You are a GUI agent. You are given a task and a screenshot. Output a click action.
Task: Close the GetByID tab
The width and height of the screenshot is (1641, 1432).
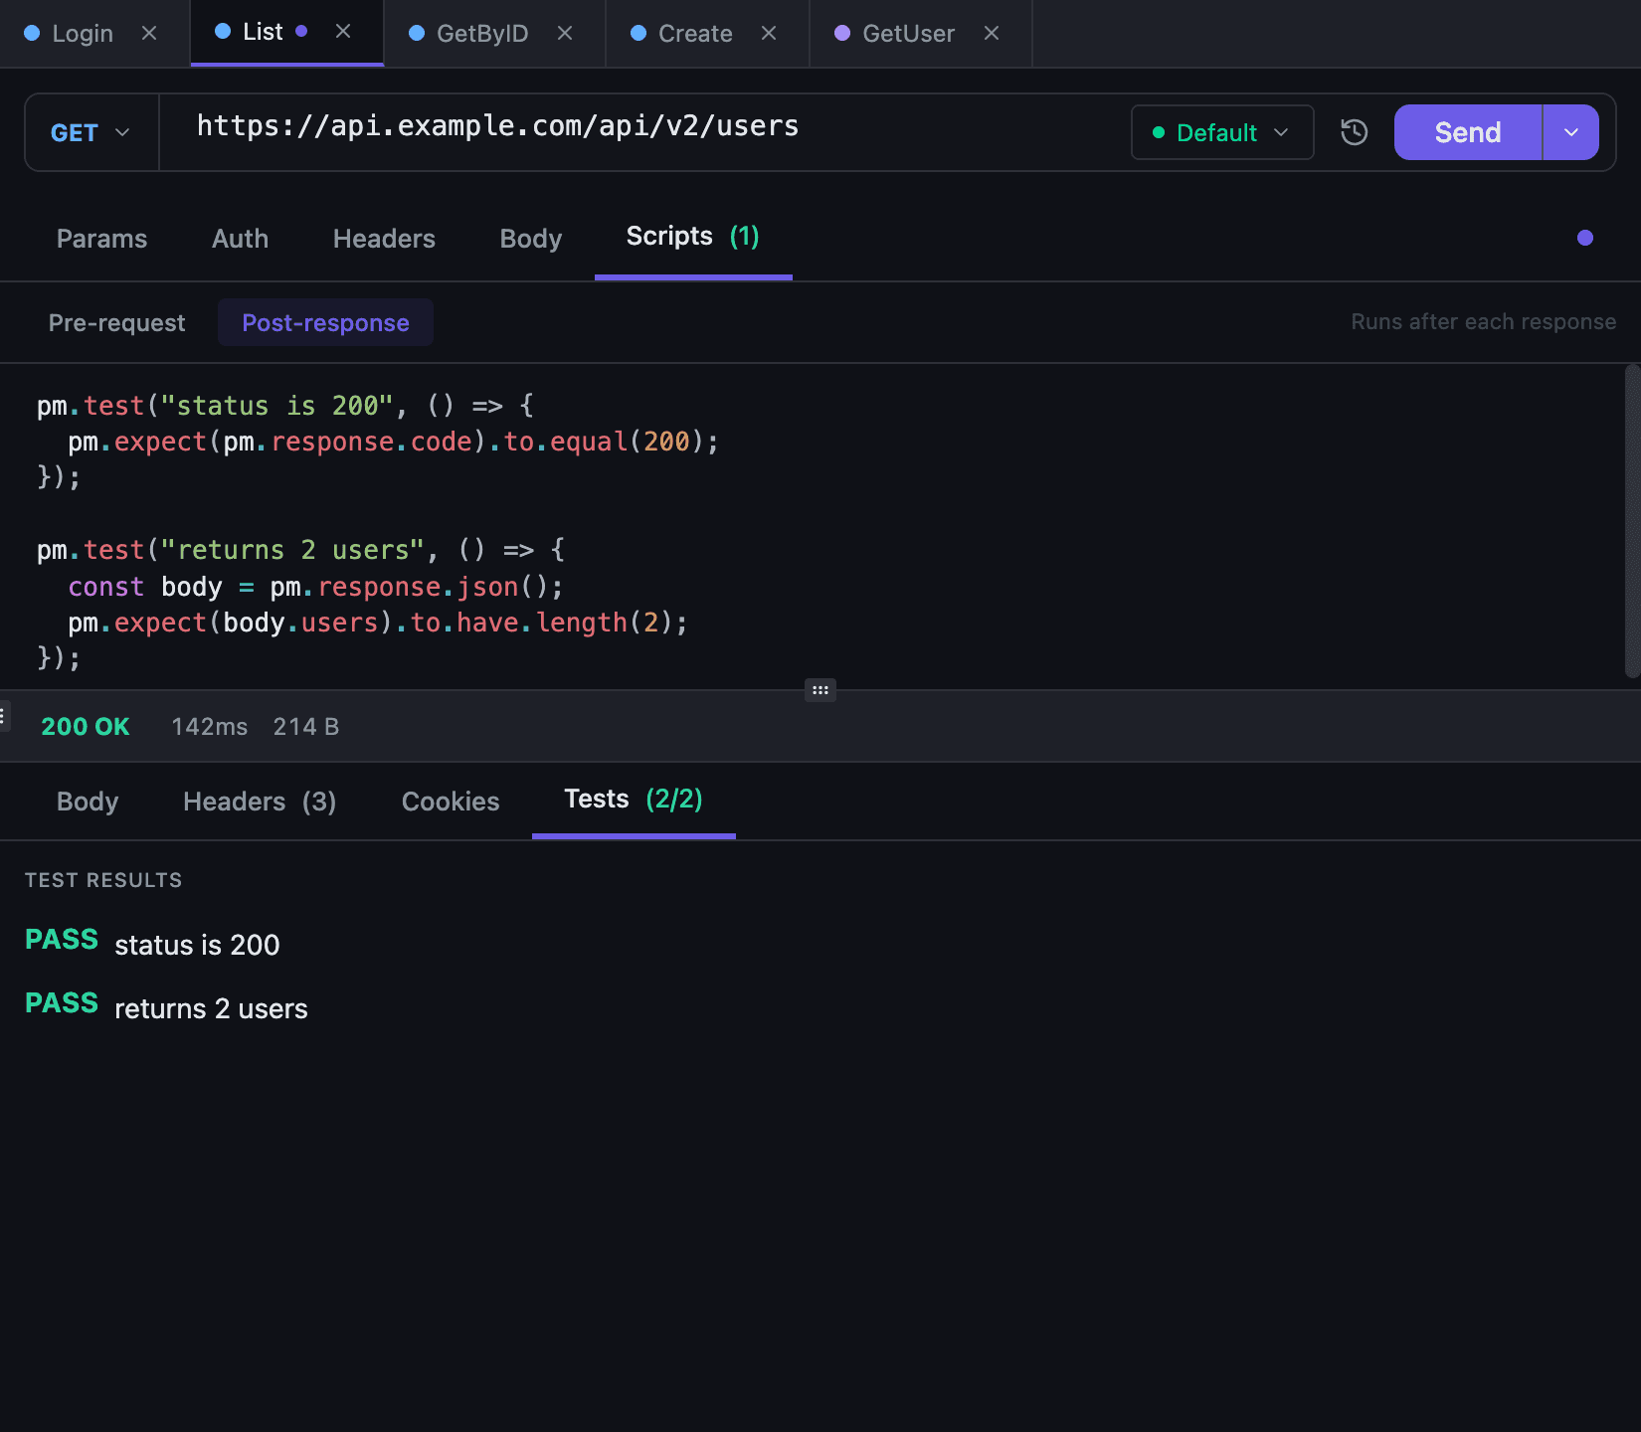coord(565,33)
